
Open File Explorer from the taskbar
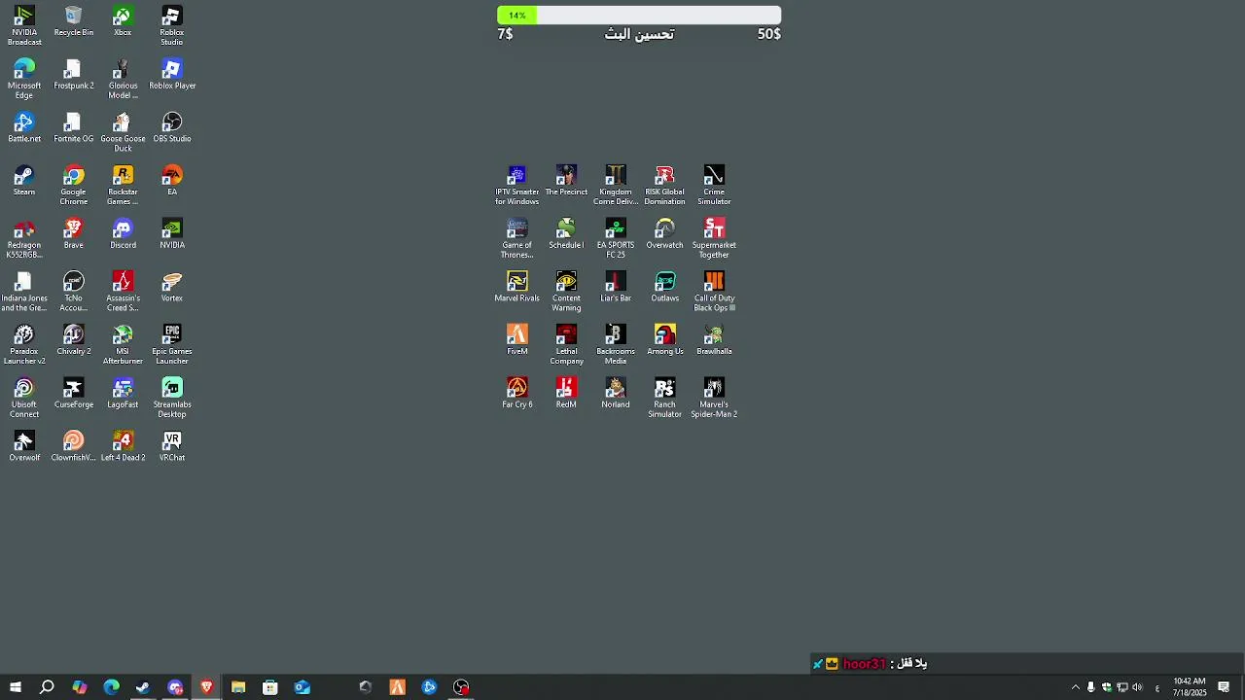[238, 687]
